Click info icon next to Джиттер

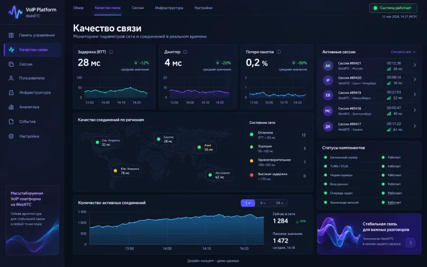pyautogui.click(x=185, y=52)
